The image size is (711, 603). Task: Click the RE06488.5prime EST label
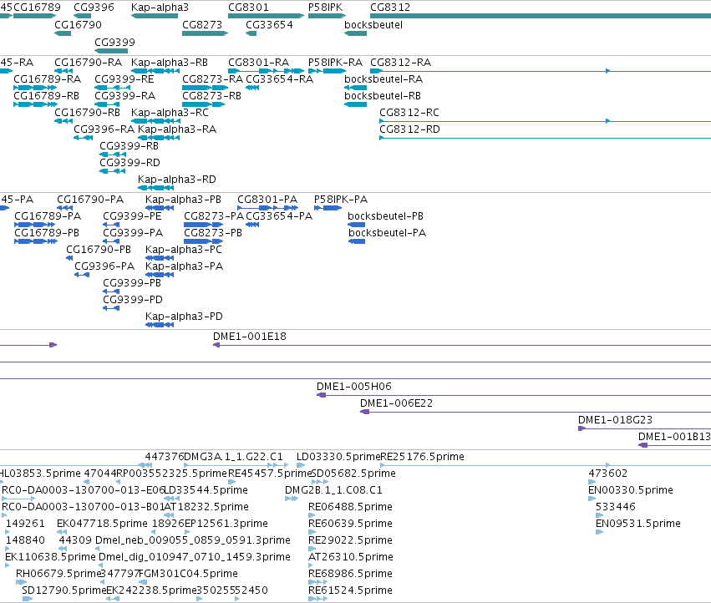(x=350, y=507)
